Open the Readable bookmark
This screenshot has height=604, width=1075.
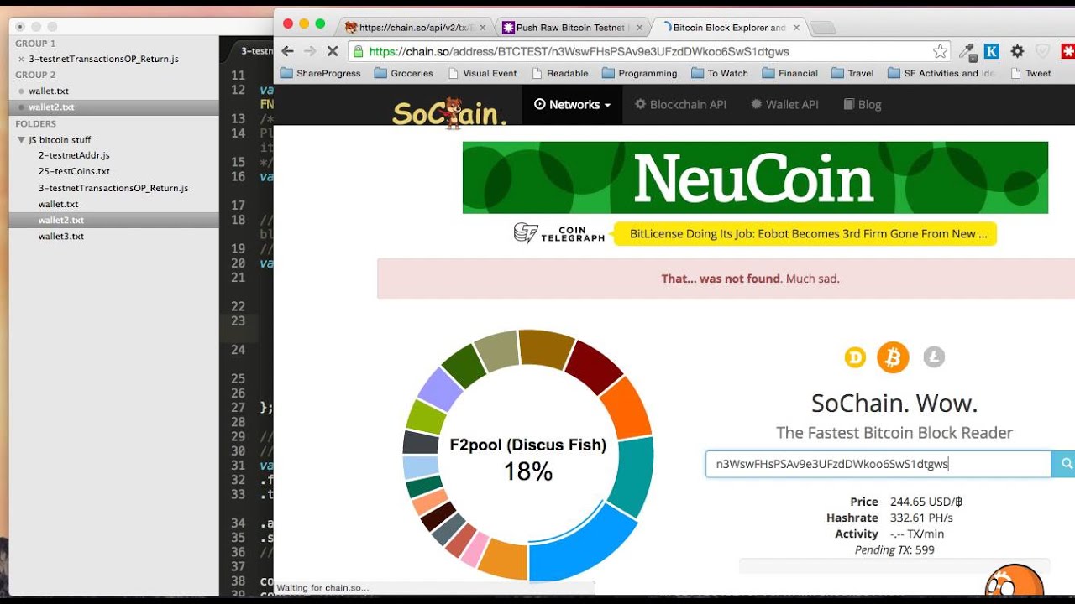[560, 73]
